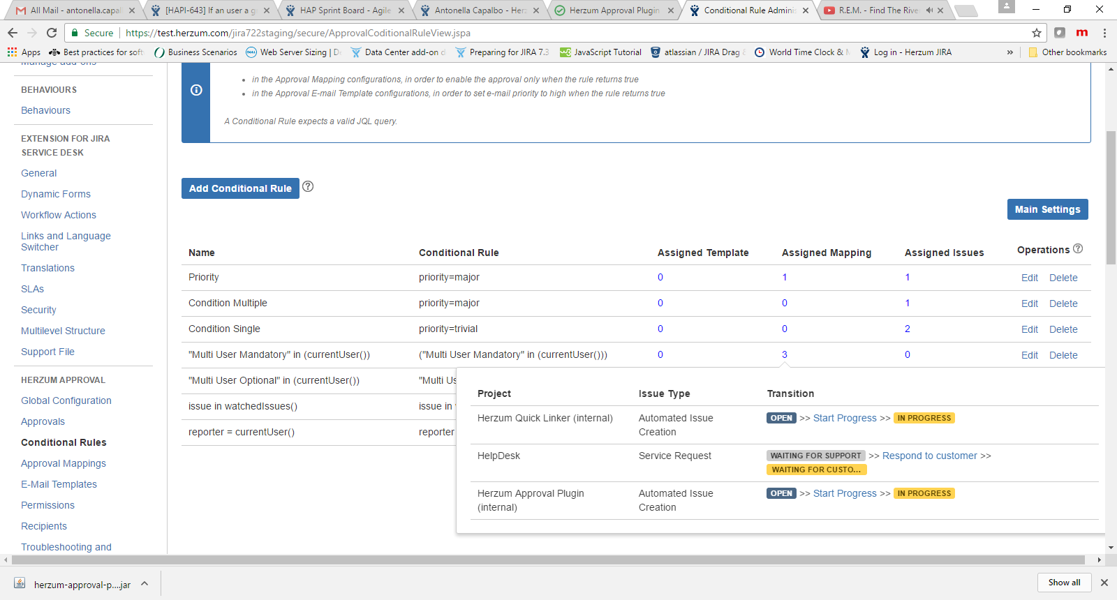Mute audio on R.E.M. tab speaker icon
Screen dimensions: 1117x600
coord(929,10)
